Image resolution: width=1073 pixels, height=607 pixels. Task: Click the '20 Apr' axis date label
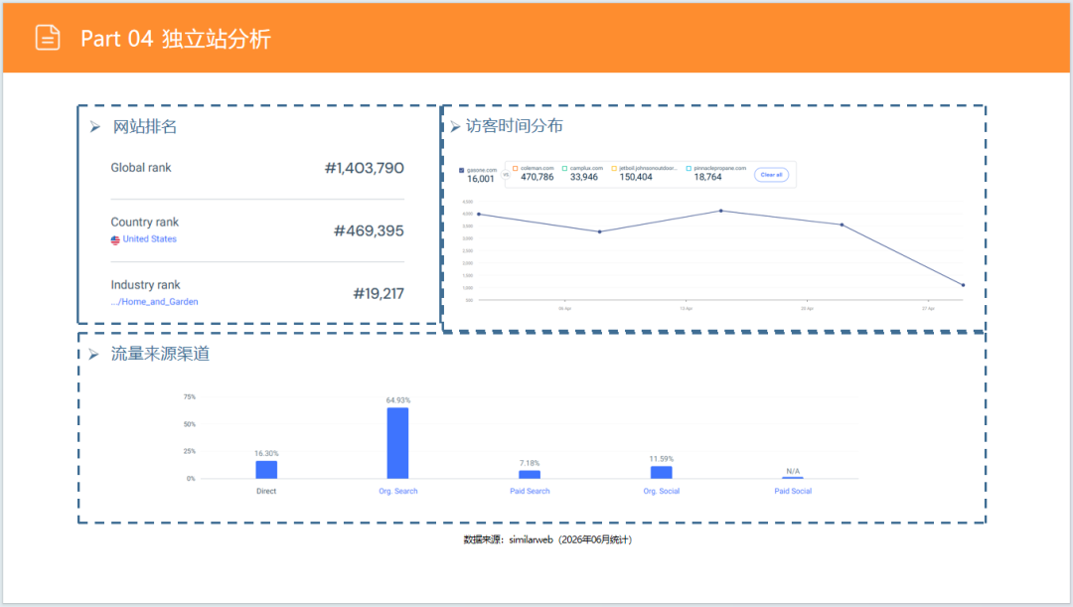[x=807, y=309]
